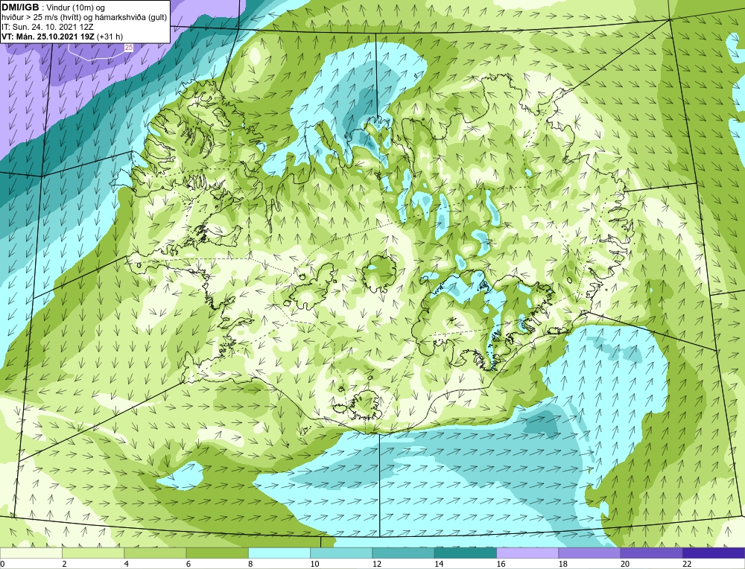Click the DMI/IGB title text
Screen dimensions: 745x569
coord(20,7)
